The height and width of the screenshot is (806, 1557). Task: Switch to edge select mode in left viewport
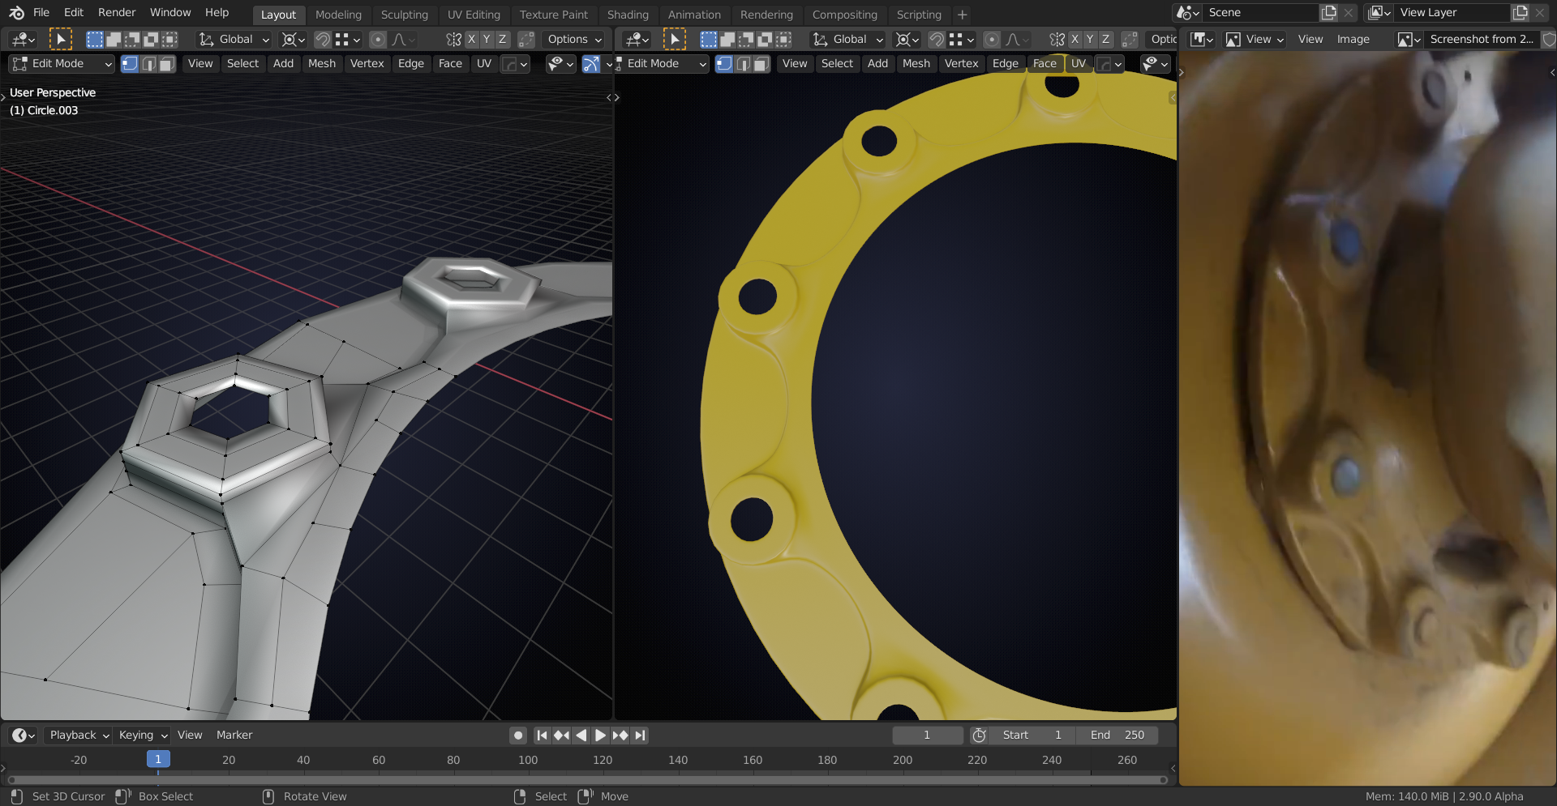(x=148, y=64)
